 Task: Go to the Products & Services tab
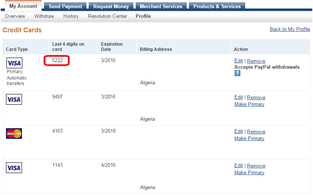(217, 6)
